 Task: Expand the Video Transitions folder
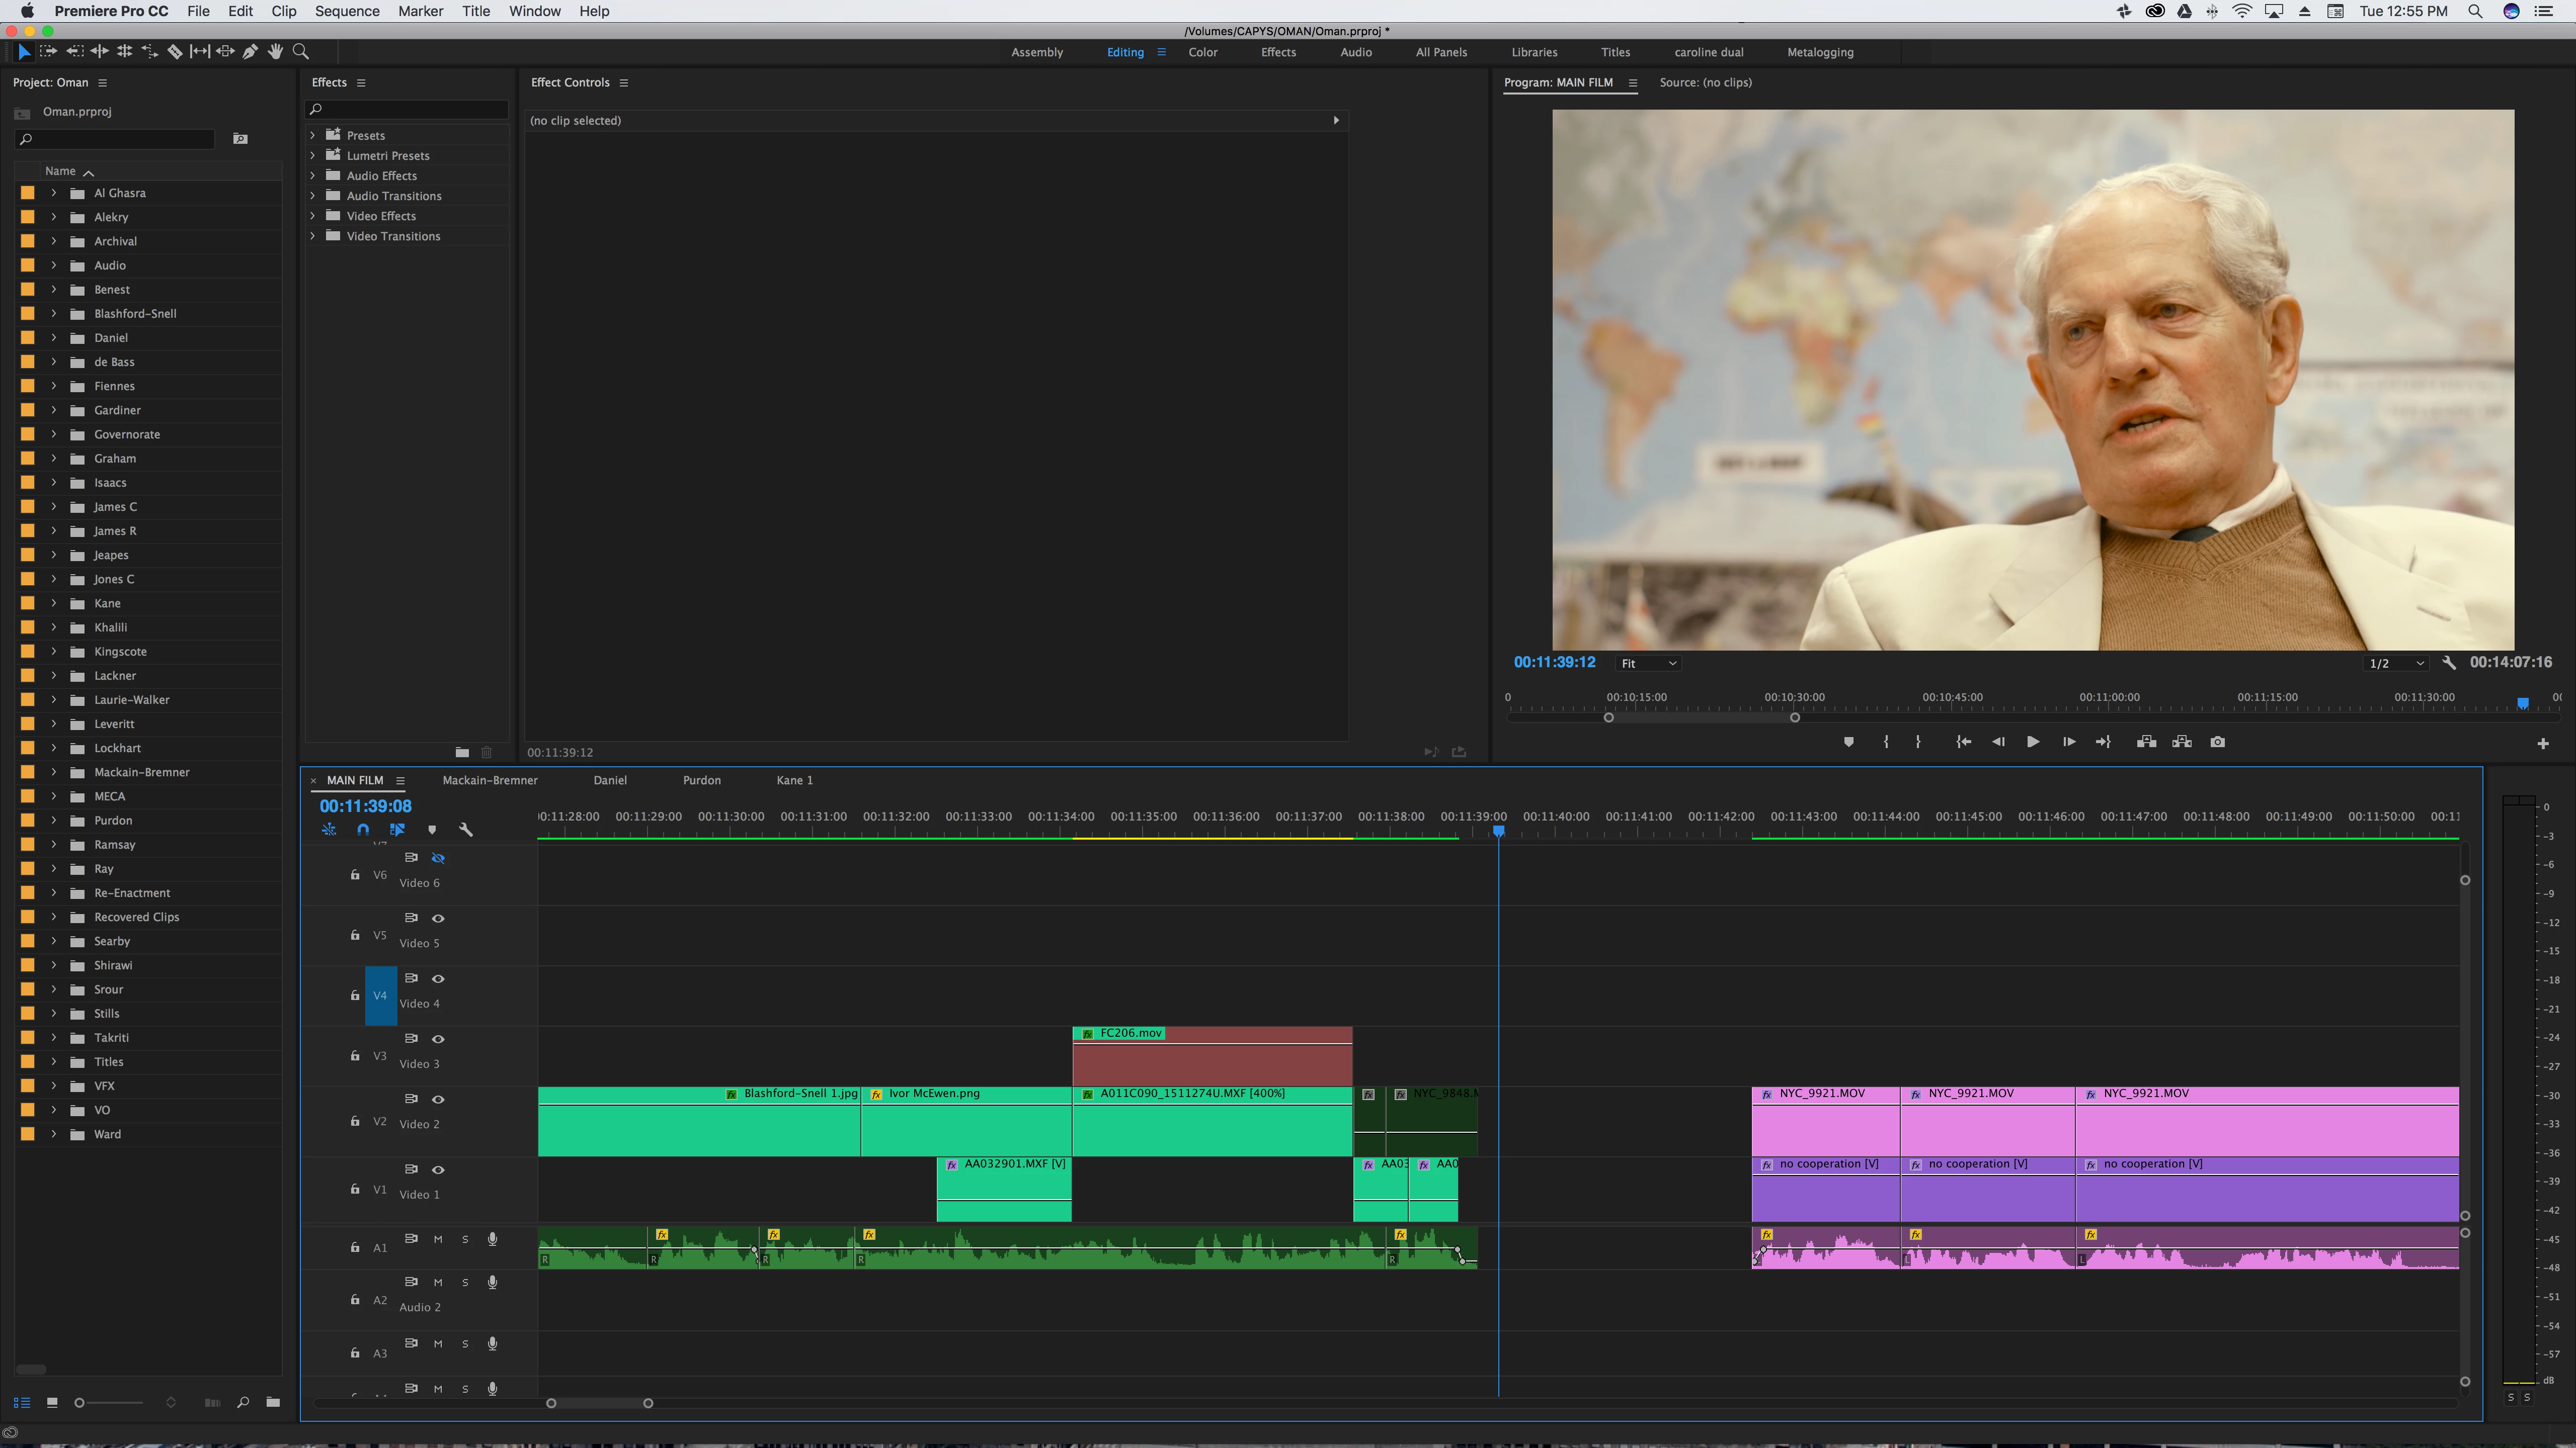313,236
